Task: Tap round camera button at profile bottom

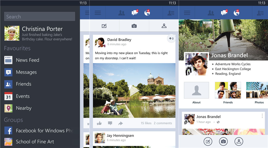Action: (x=223, y=141)
